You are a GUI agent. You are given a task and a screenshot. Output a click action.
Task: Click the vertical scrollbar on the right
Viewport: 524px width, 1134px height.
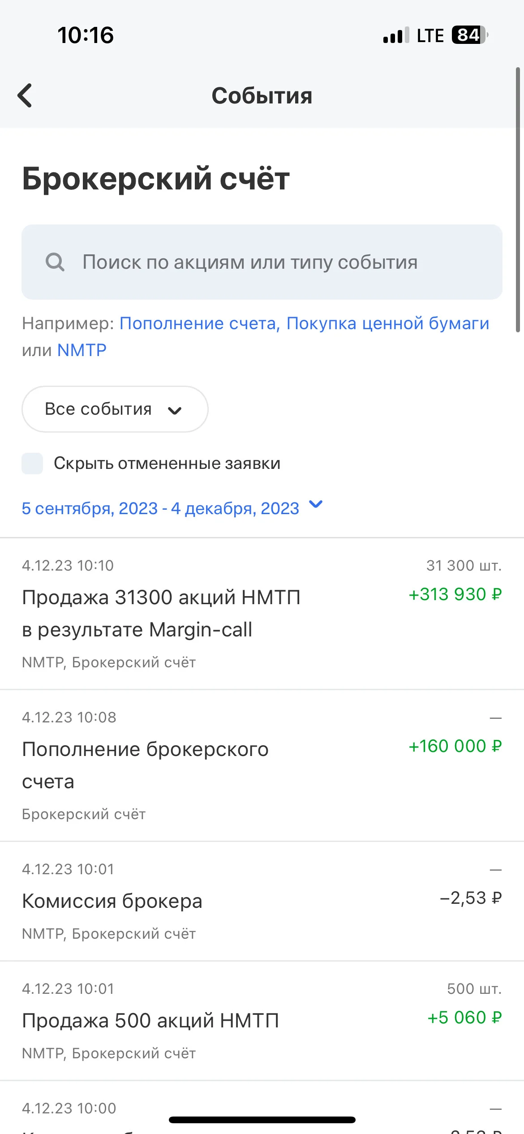(518, 200)
